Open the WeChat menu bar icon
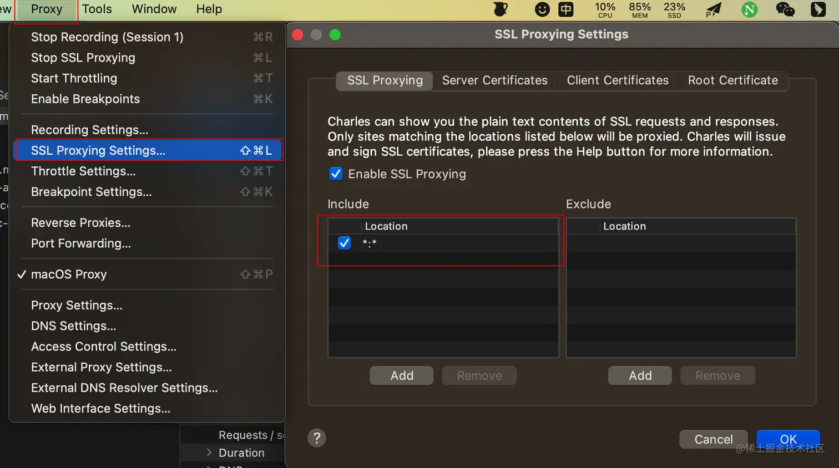The image size is (839, 468). pos(785,9)
